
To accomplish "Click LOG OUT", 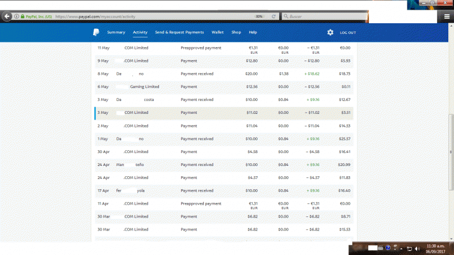I will [348, 33].
